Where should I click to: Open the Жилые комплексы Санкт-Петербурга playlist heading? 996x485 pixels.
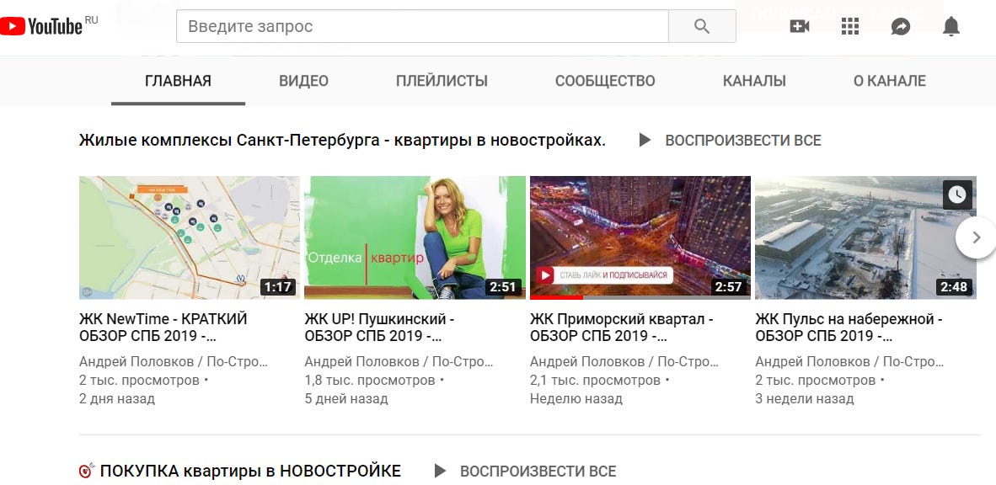click(x=342, y=141)
